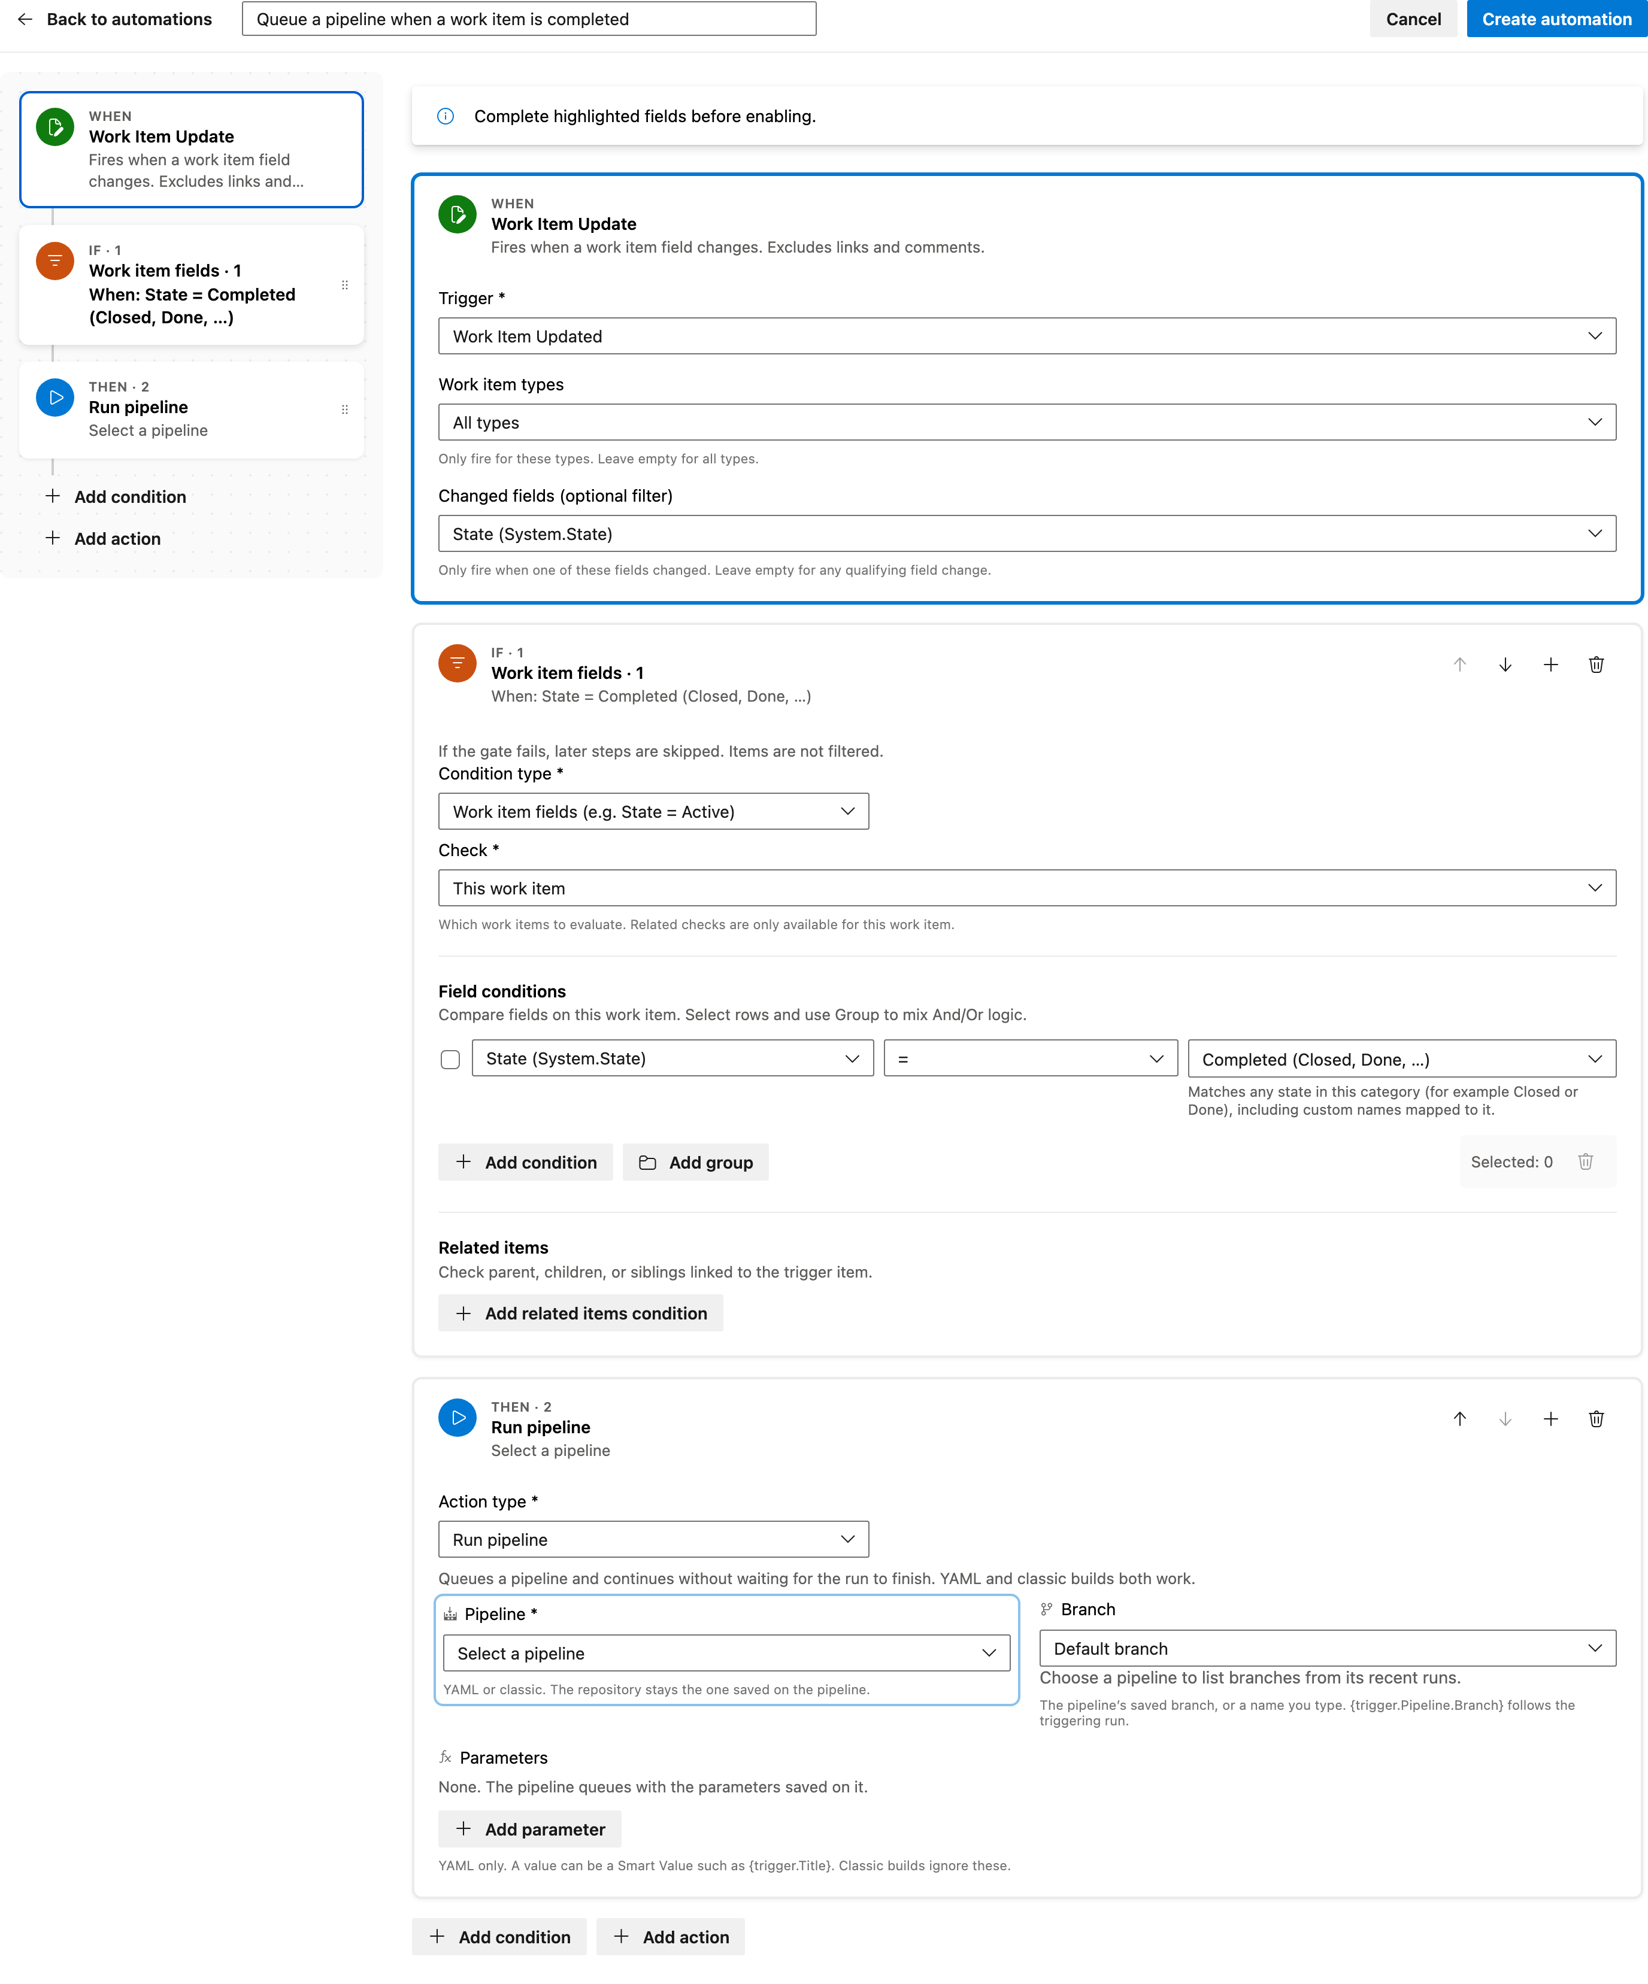Image resolution: width=1648 pixels, height=1984 pixels.
Task: Click the Cancel button
Action: tap(1414, 19)
